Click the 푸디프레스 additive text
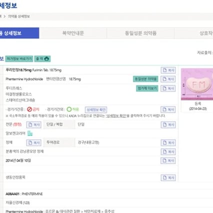 (x=14, y=88)
